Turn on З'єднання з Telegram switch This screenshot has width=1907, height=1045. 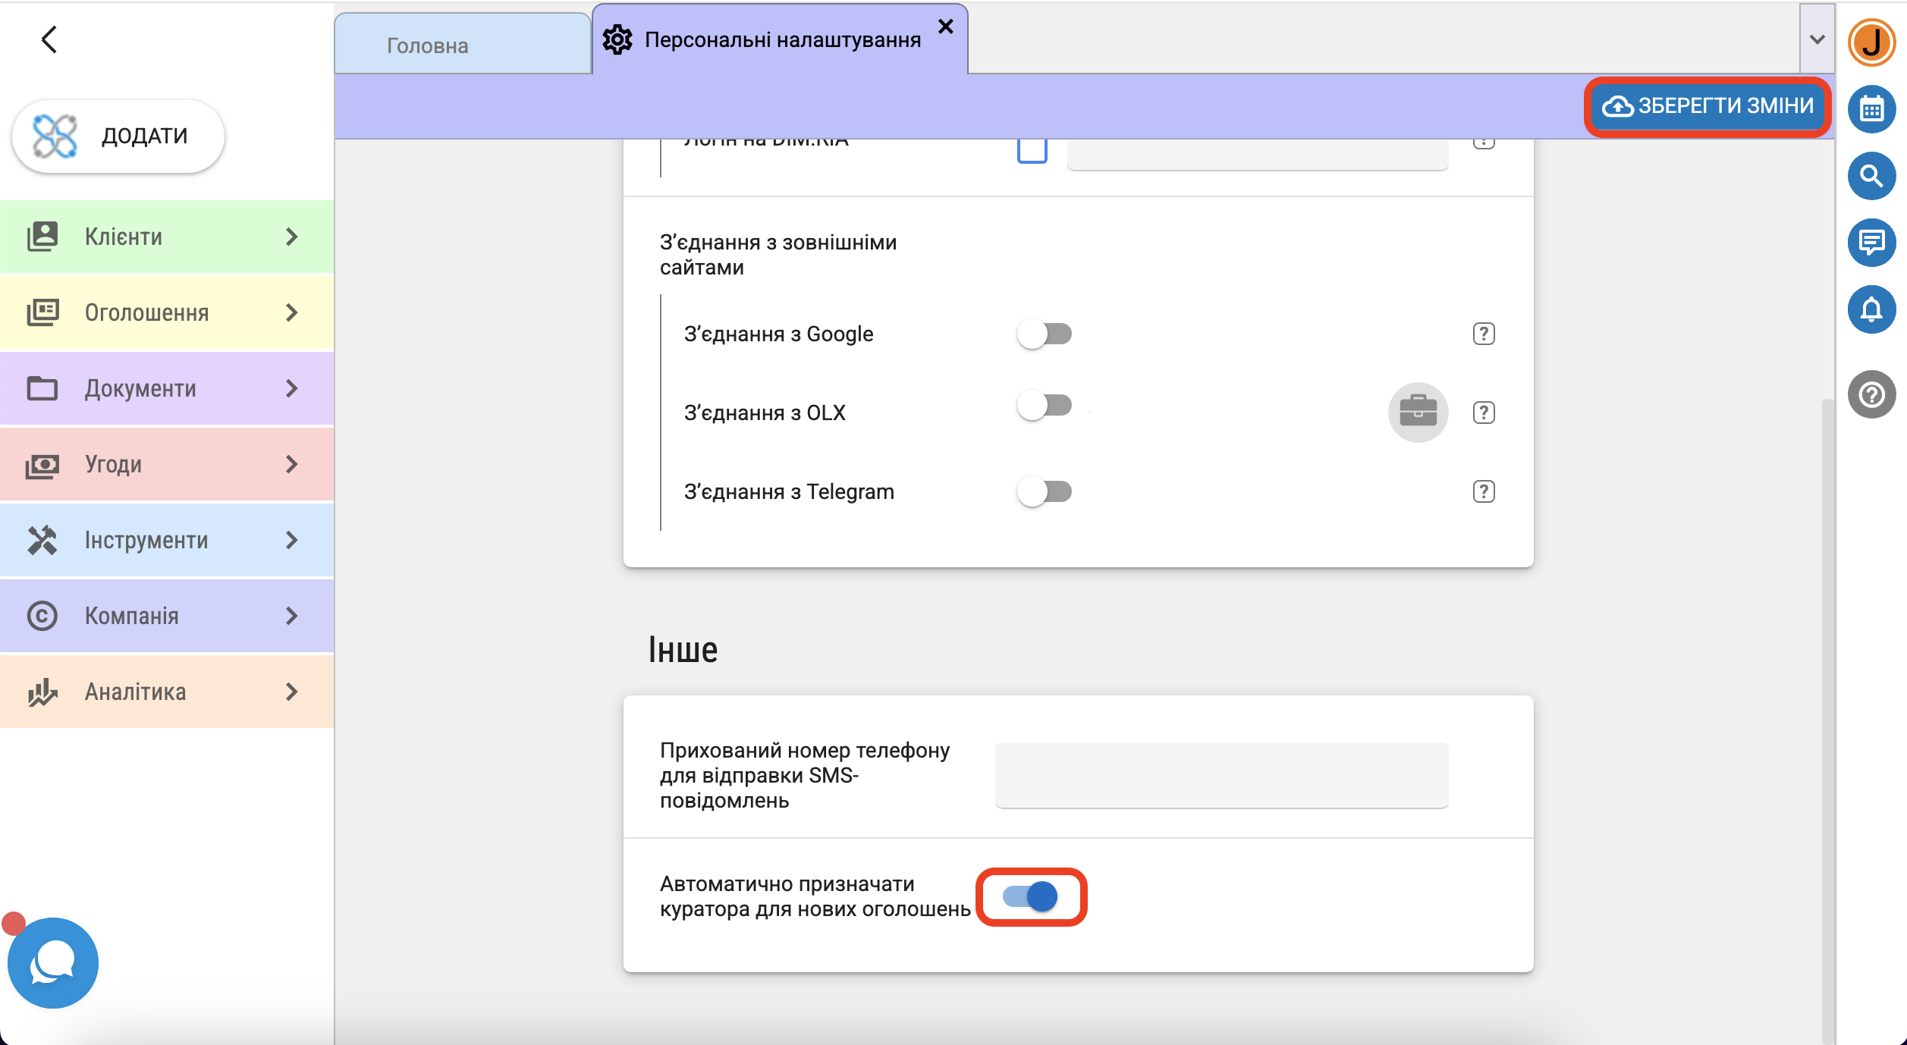(x=1044, y=491)
